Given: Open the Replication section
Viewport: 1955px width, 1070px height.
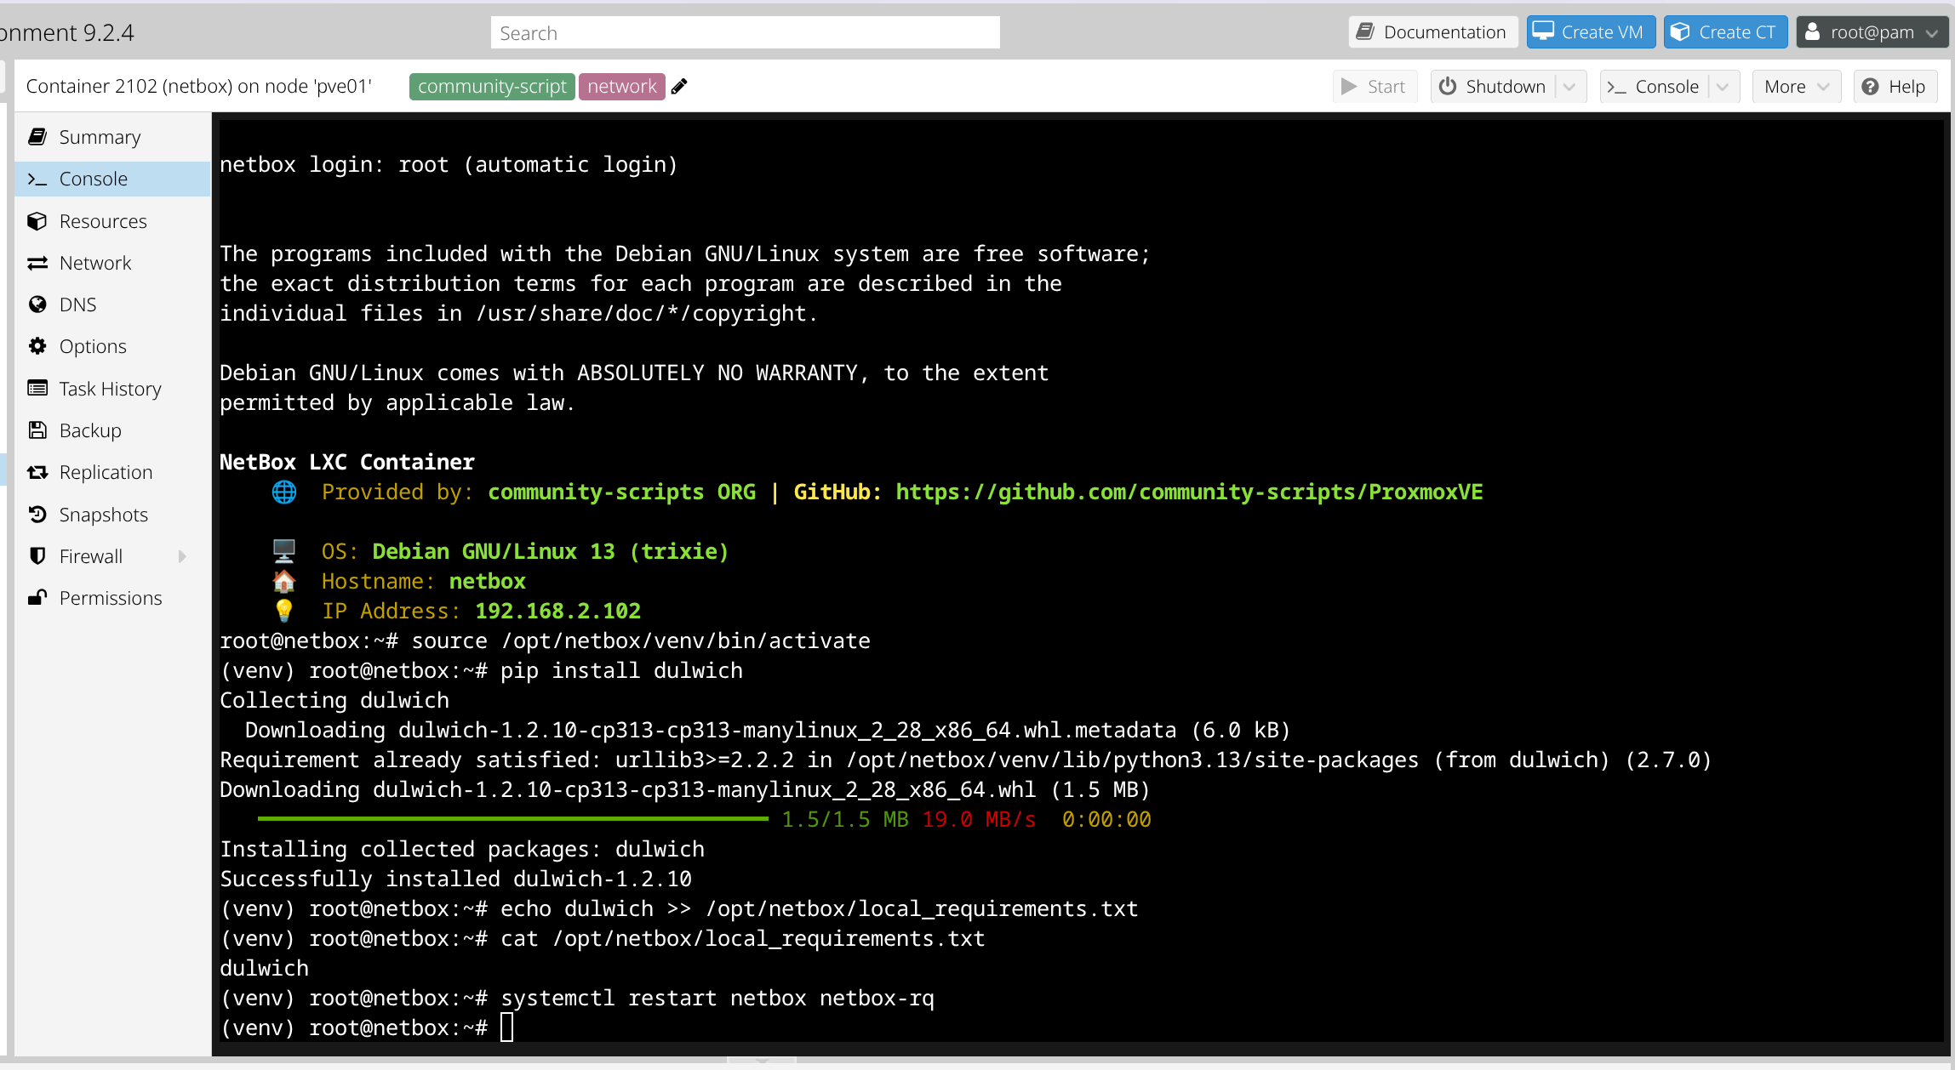Looking at the screenshot, I should (112, 472).
